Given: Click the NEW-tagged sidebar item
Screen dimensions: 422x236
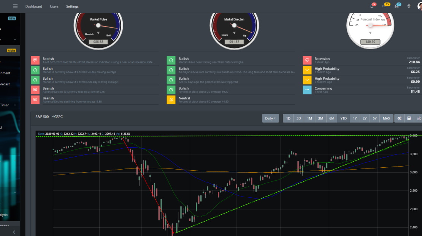Looking at the screenshot, I should click(x=10, y=18).
